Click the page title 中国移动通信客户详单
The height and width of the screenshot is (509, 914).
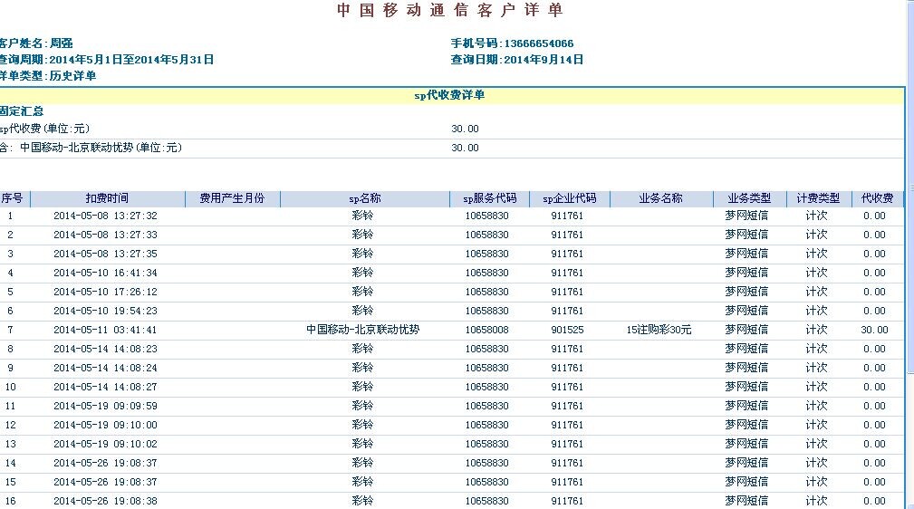pyautogui.click(x=450, y=10)
